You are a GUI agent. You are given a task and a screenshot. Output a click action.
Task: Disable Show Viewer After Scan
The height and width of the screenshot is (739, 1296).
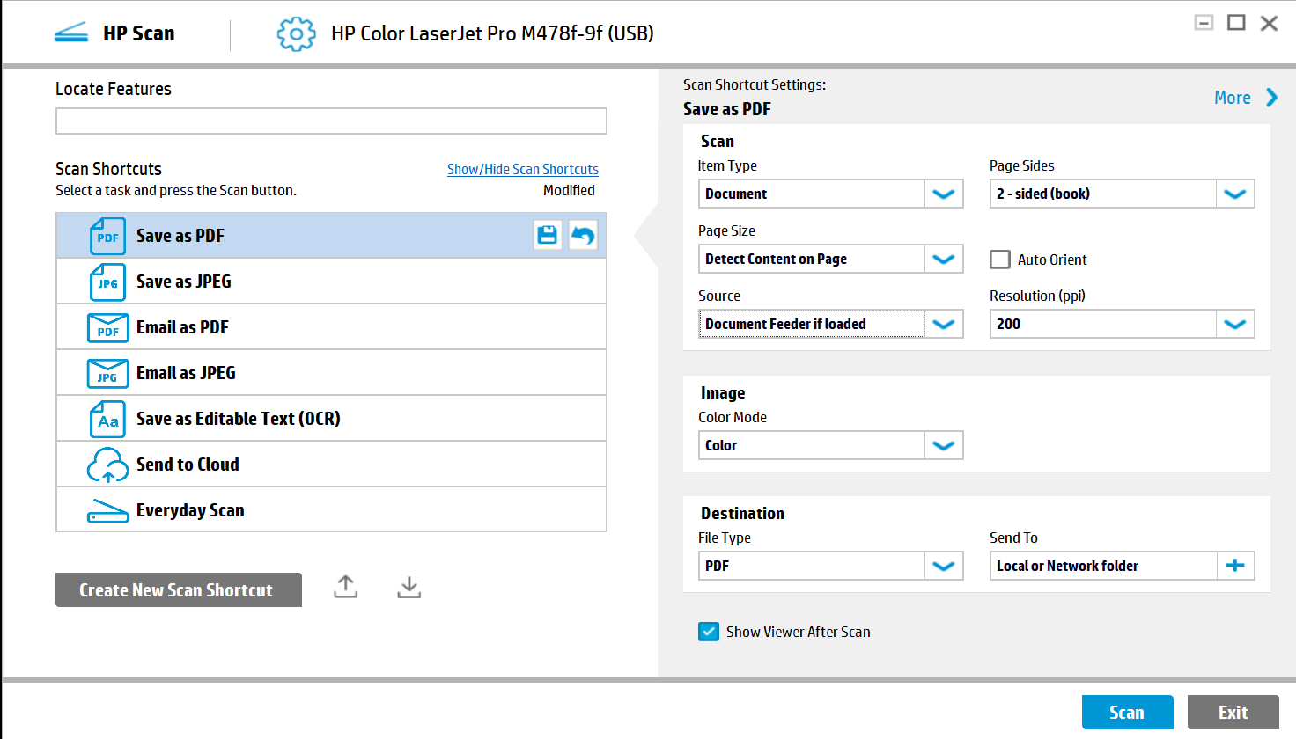click(709, 632)
